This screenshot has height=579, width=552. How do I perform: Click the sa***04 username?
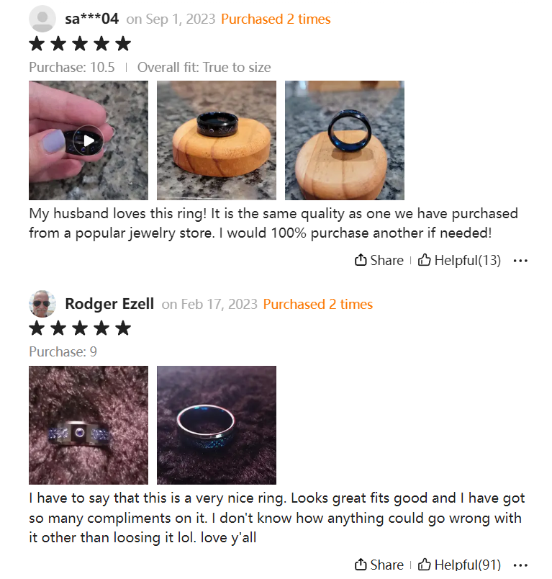(x=92, y=19)
